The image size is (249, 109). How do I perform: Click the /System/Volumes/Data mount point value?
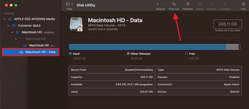139,70
